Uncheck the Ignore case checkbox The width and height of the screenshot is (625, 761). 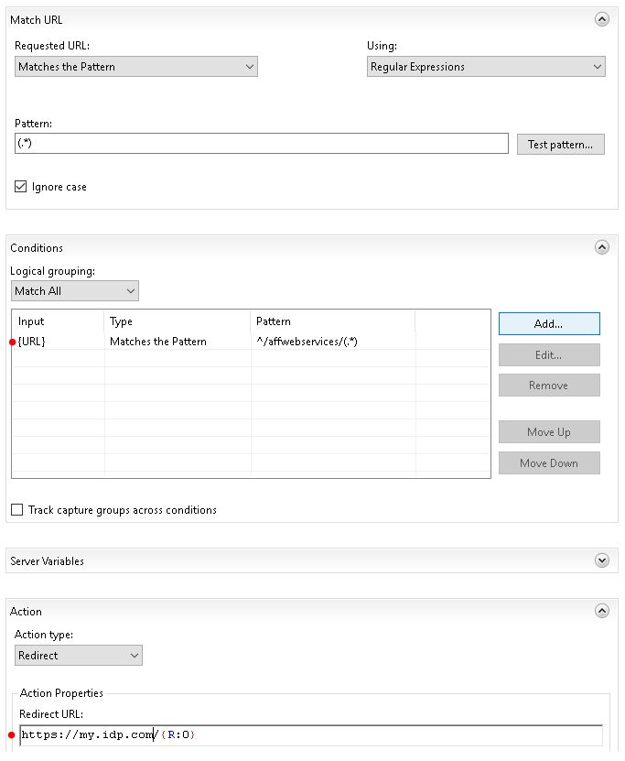[20, 187]
